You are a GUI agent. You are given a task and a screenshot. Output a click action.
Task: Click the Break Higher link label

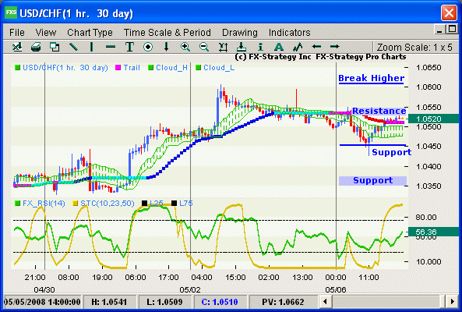(372, 78)
